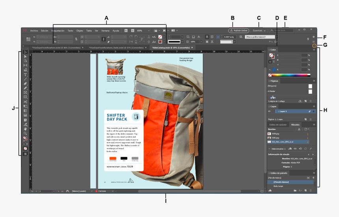Select the Pencil tool

pos(25,88)
